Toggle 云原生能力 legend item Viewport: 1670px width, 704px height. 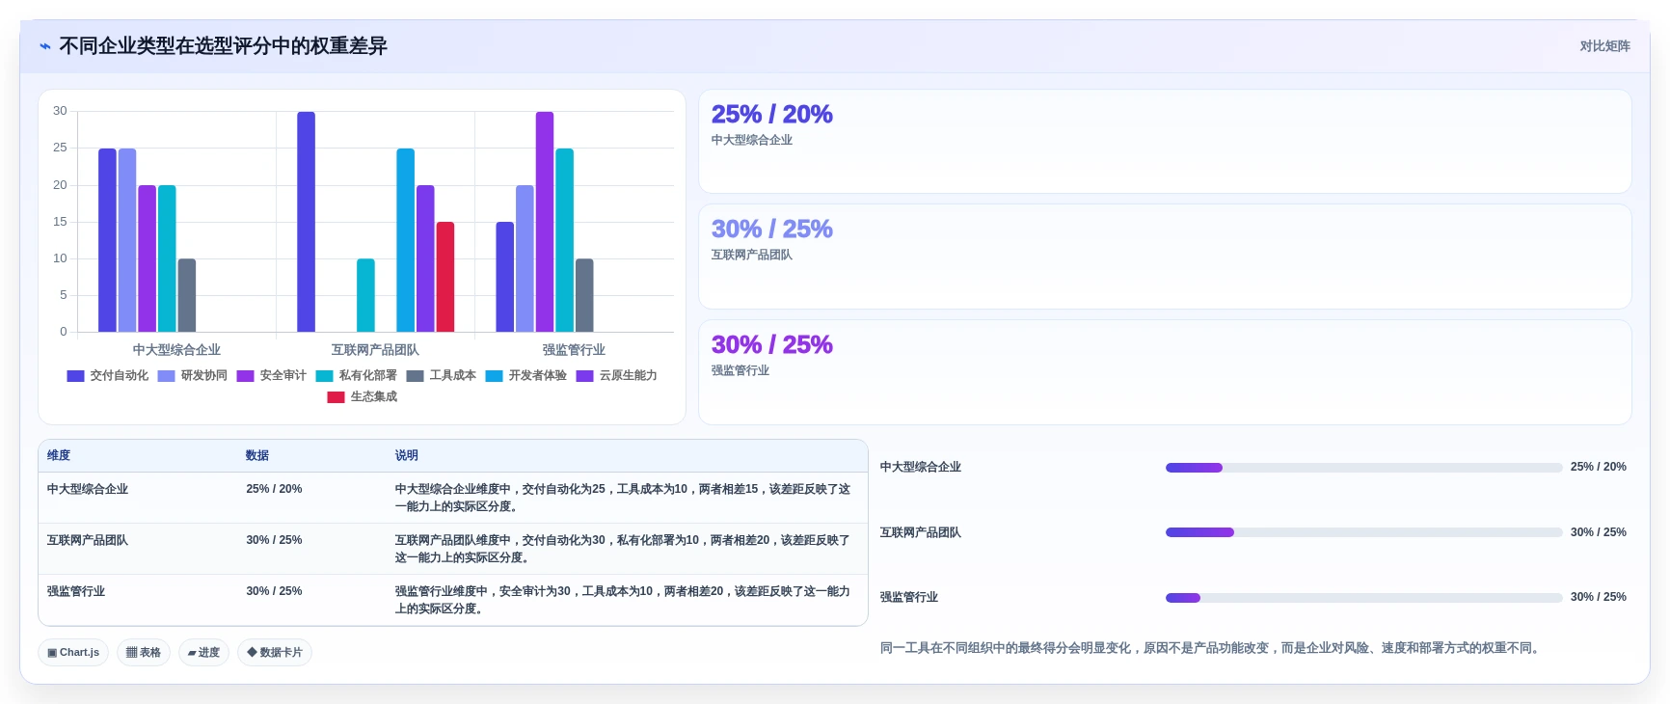click(616, 376)
